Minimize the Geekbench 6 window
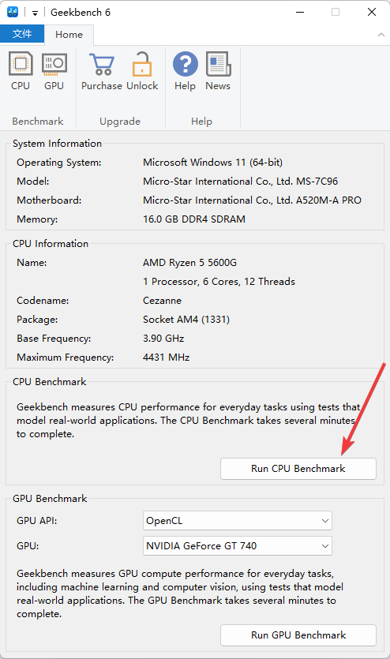Viewport: 390px width, 659px height. click(x=300, y=12)
